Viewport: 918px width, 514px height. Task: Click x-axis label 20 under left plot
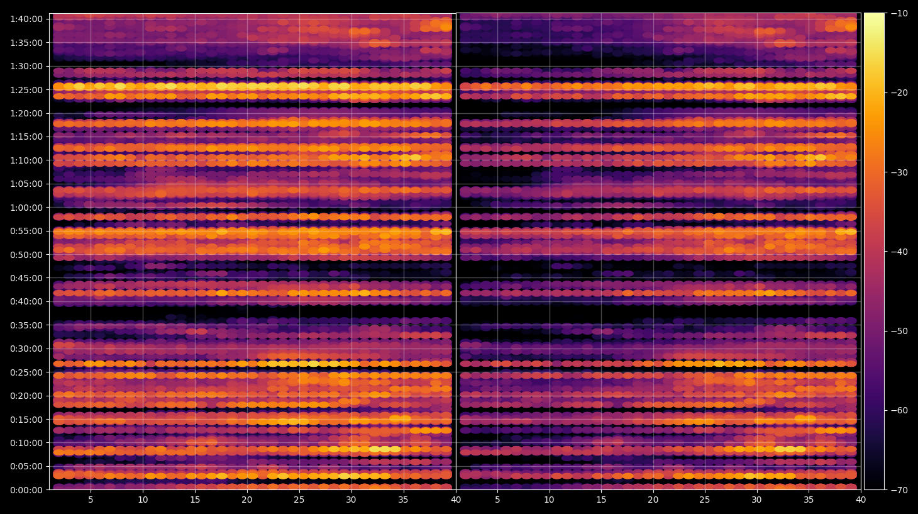tap(247, 500)
